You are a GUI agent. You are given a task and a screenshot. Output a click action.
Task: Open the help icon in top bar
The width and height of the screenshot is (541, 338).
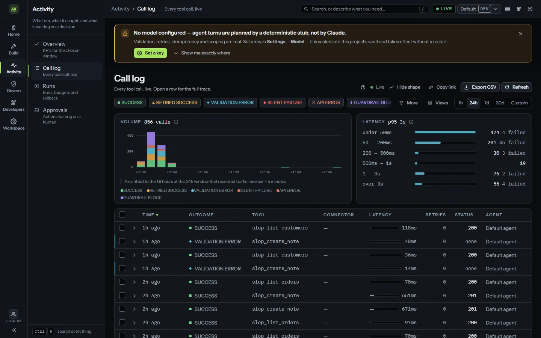point(530,9)
